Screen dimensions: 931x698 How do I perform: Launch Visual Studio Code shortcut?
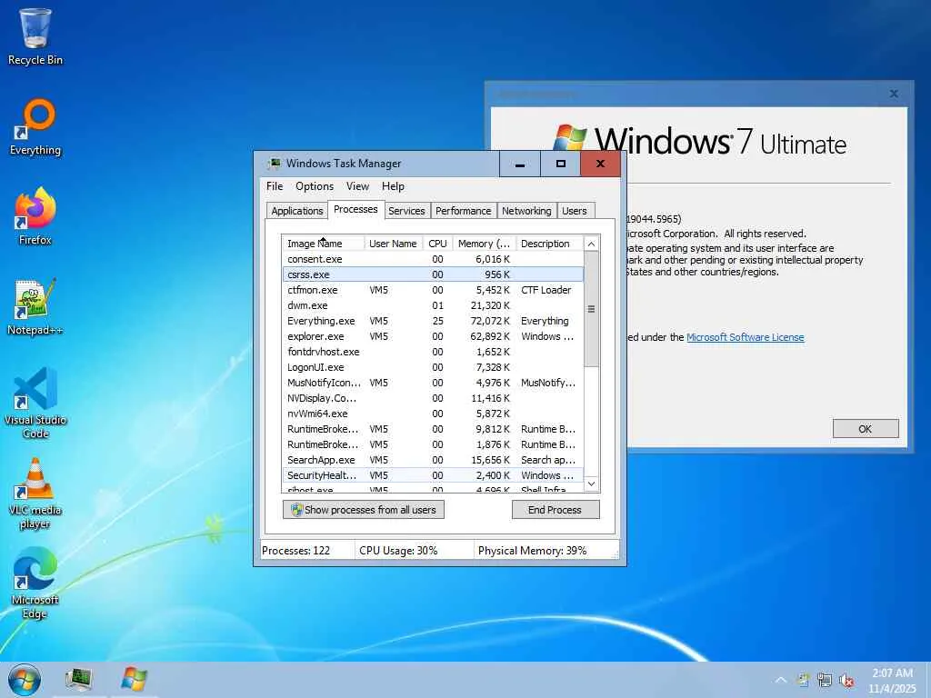(x=35, y=403)
